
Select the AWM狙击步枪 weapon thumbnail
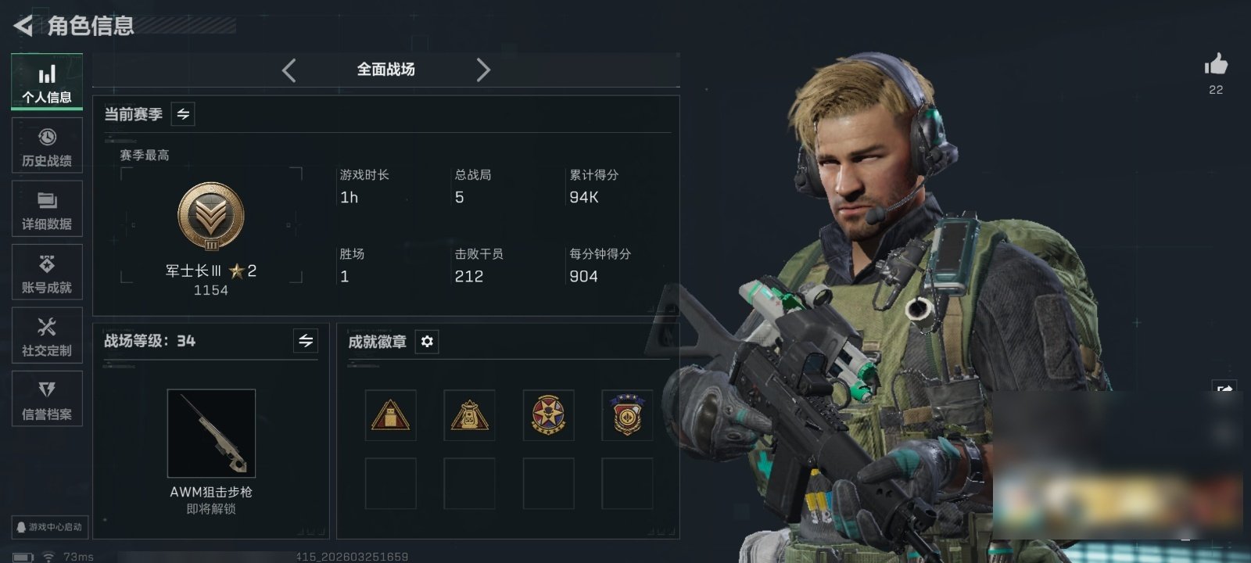click(211, 433)
